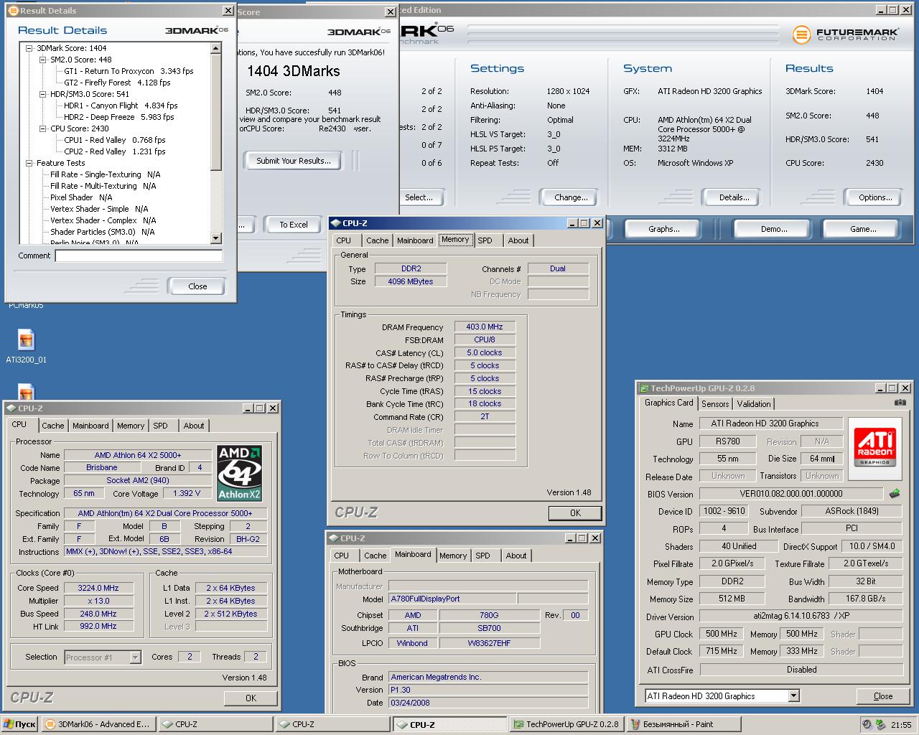Switch to 3DMark06 Advanced taskbar item
Screen dimensions: 919x735
[x=97, y=724]
